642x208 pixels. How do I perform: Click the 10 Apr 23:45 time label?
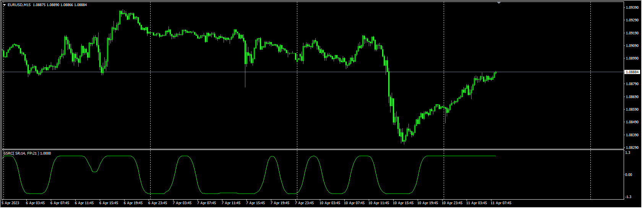click(452, 203)
